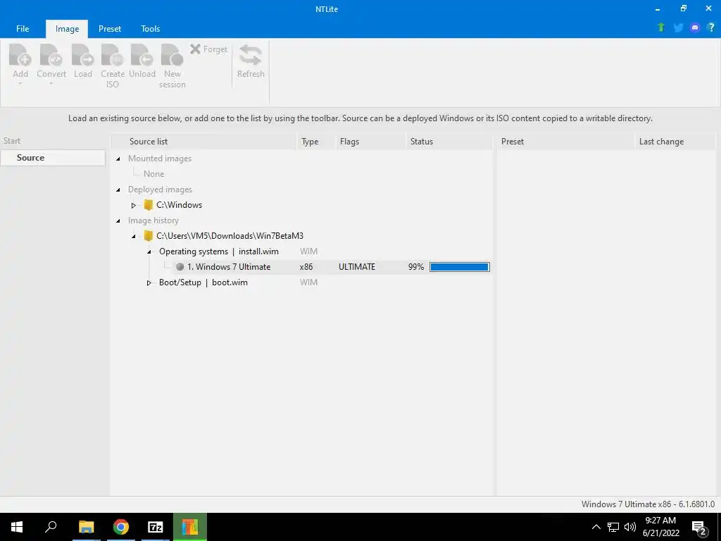This screenshot has height=541, width=721.
Task: Select Boot/Setup | boot.wim row
Action: [203, 282]
